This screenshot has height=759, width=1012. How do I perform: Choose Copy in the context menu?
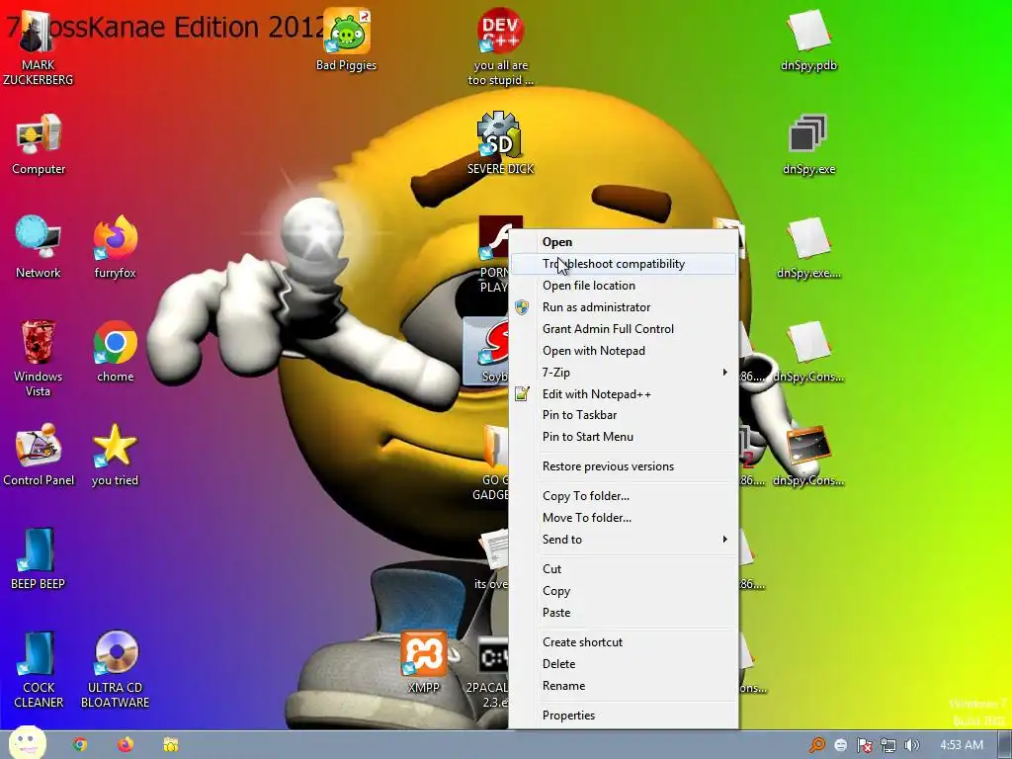624,591
